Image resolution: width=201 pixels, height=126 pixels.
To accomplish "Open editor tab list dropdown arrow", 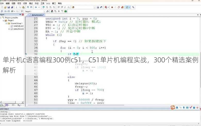I will point(198,15).
